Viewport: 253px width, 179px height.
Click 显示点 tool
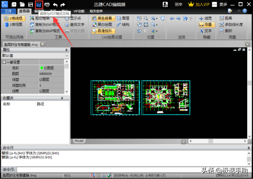73,18
